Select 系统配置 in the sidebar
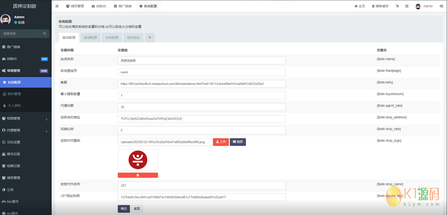This screenshot has height=215, width=447. tap(26, 82)
